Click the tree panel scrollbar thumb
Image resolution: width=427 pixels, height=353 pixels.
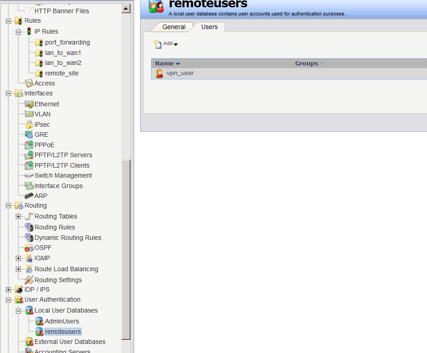126,249
